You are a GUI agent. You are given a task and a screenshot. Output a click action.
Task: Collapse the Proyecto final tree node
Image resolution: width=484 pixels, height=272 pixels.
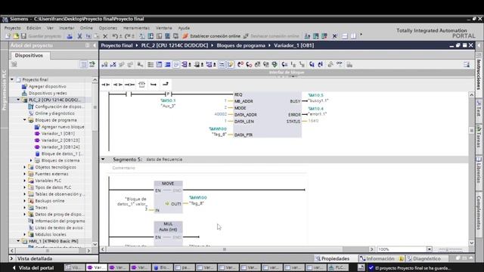[x=12, y=79]
